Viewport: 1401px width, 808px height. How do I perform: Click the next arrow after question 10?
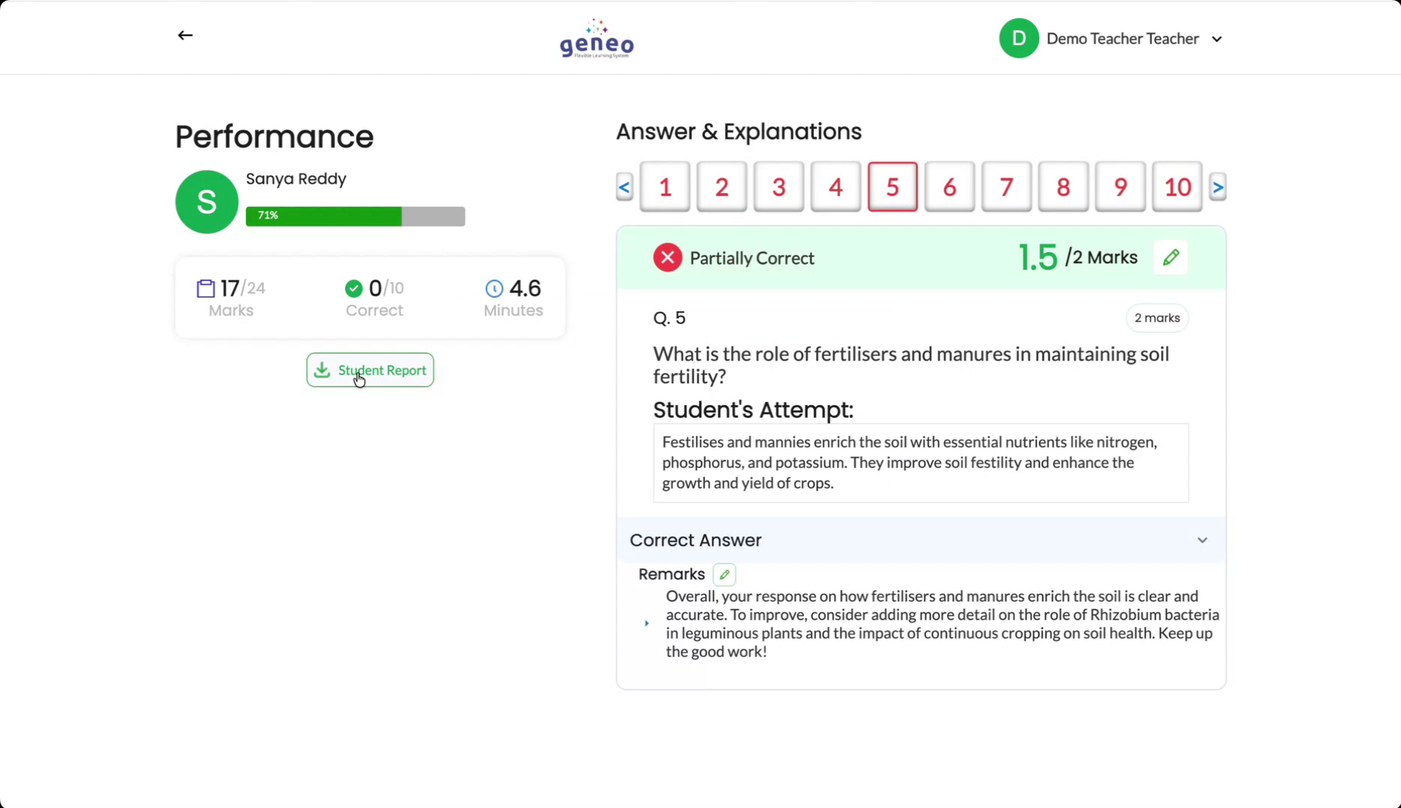[1218, 187]
